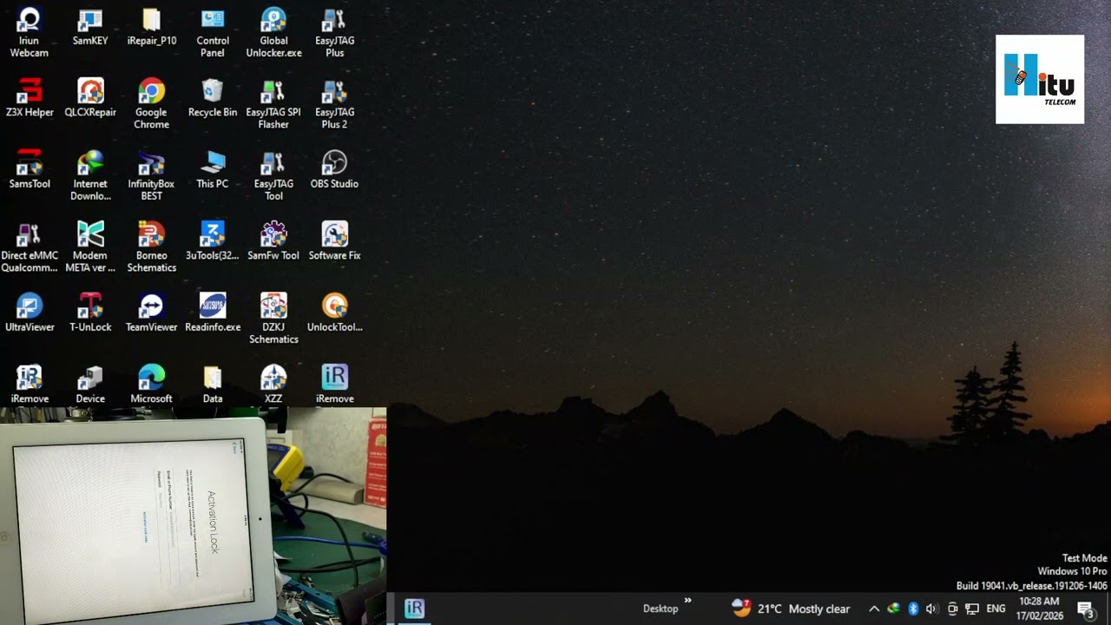Screen dimensions: 1111x625
Task: Select the Data folder icon
Action: [x=213, y=385]
